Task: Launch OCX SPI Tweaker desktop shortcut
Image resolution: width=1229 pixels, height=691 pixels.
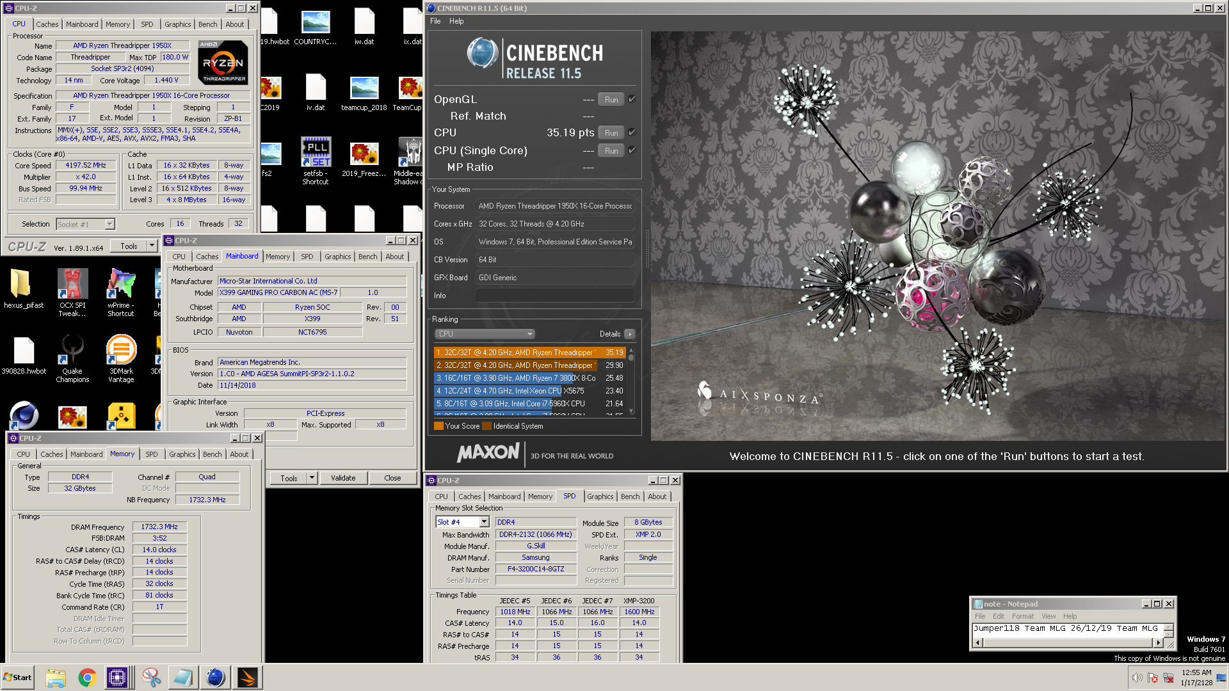Action: (72, 293)
